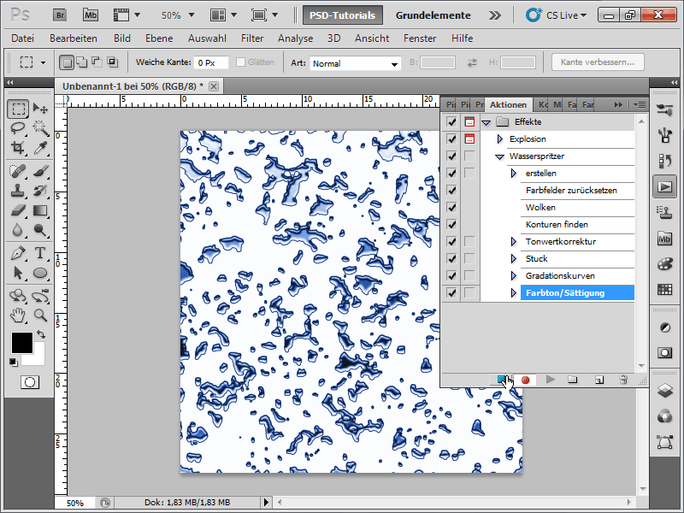Select the Clone Stamp tool
The height and width of the screenshot is (513, 684).
(x=18, y=191)
